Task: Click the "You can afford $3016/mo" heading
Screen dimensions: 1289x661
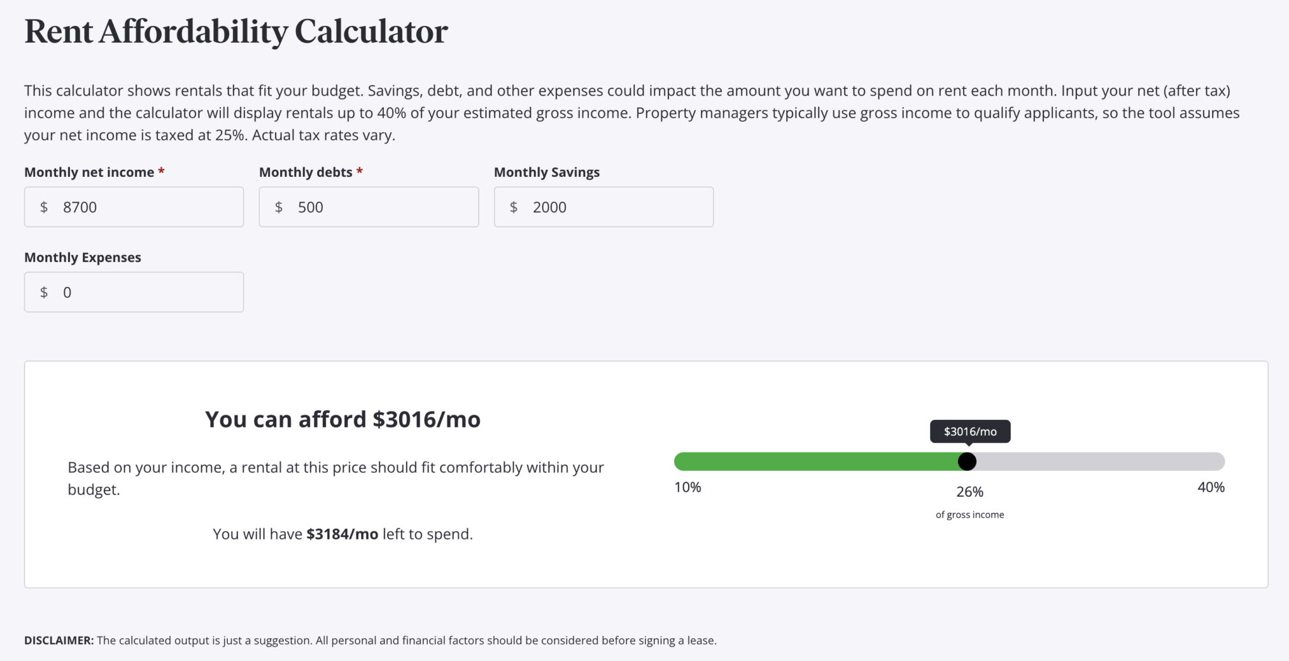Action: click(342, 419)
